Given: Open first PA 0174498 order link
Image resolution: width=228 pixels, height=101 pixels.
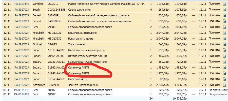Looking at the screenshot, I should coord(22,90).
